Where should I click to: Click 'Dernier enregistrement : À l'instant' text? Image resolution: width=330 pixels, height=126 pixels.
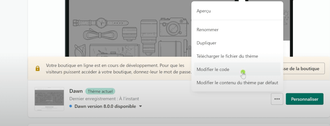104,99
